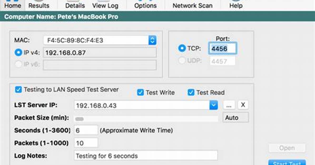
Task: Click the X button to clear the server IP
Action: pos(243,105)
